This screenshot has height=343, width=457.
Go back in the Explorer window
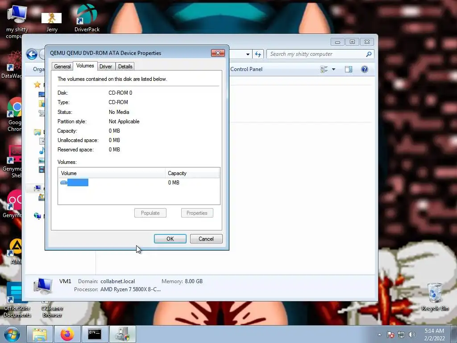click(x=32, y=54)
